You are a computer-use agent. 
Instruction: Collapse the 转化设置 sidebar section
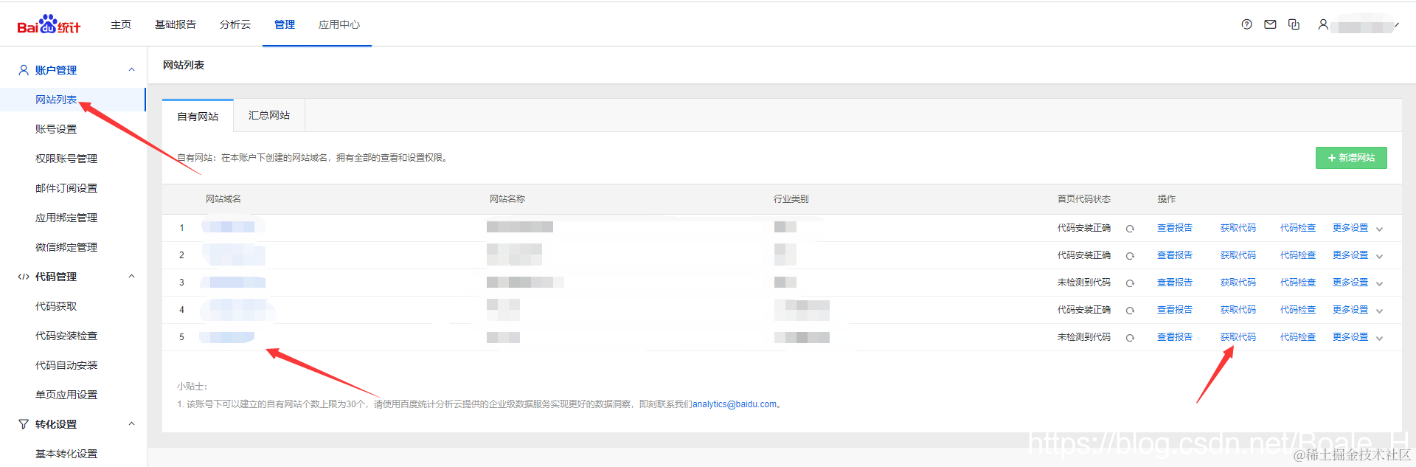coord(132,424)
